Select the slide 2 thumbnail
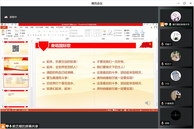Screen dimensions: 194x129 (16, 64)
